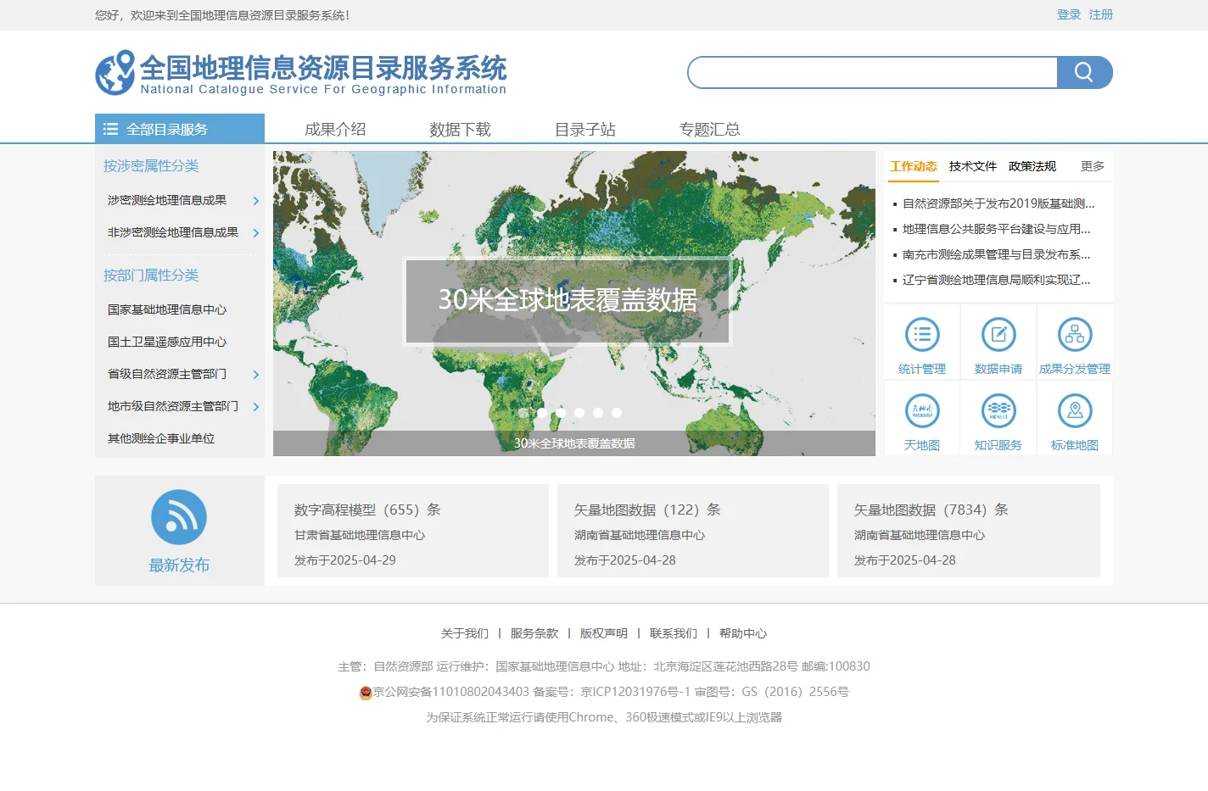Open the 全部目录服务 menu
Image resolution: width=1208 pixels, height=791 pixels.
[x=180, y=129]
